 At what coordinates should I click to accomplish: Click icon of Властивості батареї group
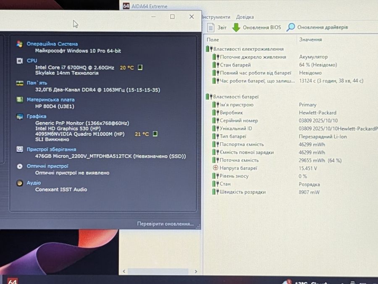click(x=209, y=96)
